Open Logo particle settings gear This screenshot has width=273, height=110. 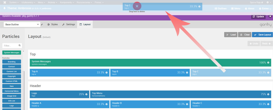point(86,94)
